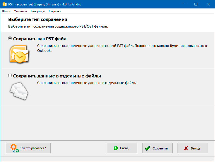Click the PST Recovery Set title bar icon
This screenshot has width=215, height=162.
point(5,4)
